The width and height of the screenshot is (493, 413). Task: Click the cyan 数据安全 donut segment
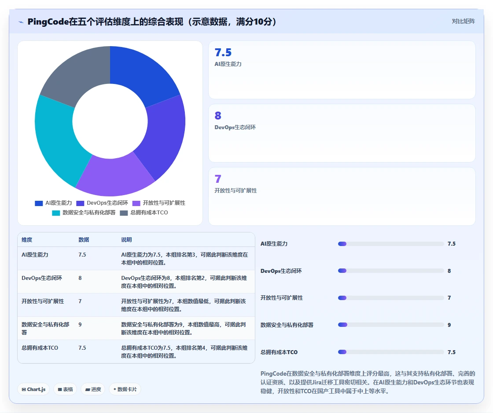(57, 138)
